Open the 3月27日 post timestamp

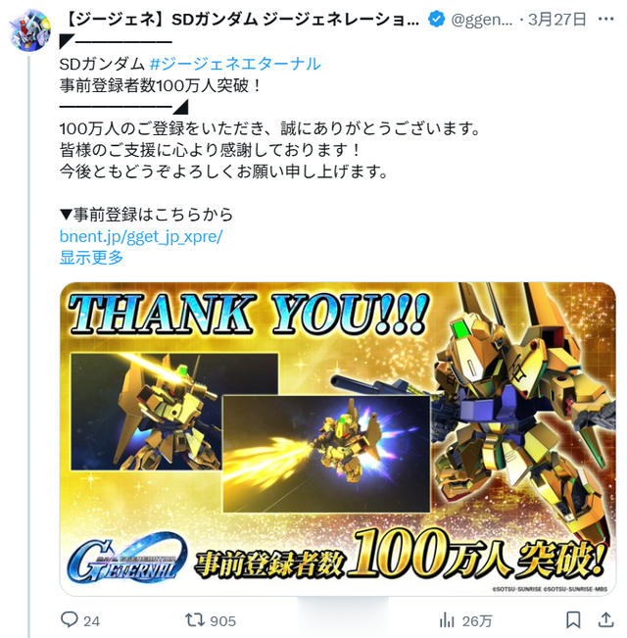pyautogui.click(x=557, y=20)
